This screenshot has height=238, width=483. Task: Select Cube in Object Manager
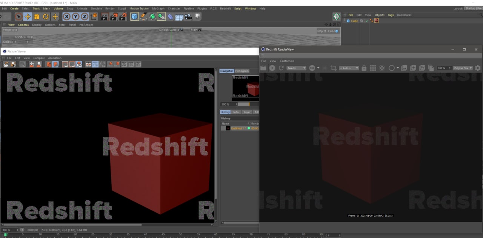pyautogui.click(x=354, y=21)
